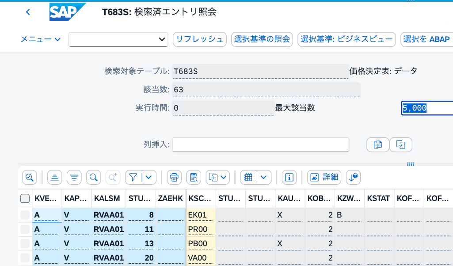Click the EK01 cell
This screenshot has width=453, height=266.
[x=201, y=215]
